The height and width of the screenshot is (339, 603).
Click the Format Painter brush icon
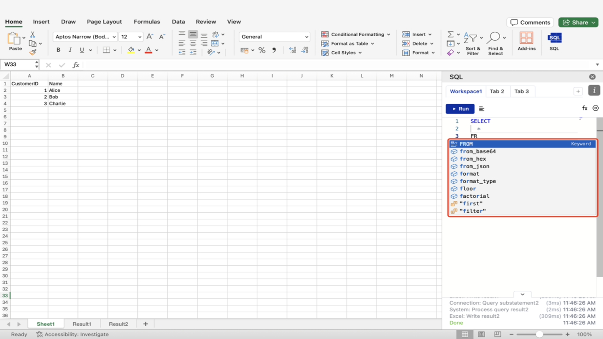pyautogui.click(x=33, y=53)
